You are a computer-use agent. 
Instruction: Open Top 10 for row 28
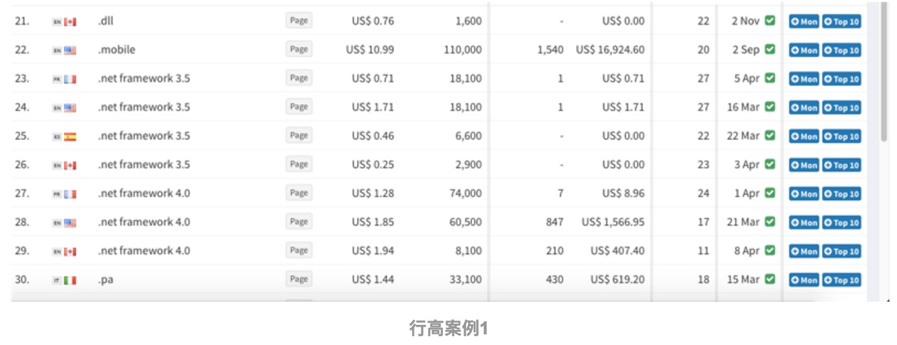tap(841, 223)
